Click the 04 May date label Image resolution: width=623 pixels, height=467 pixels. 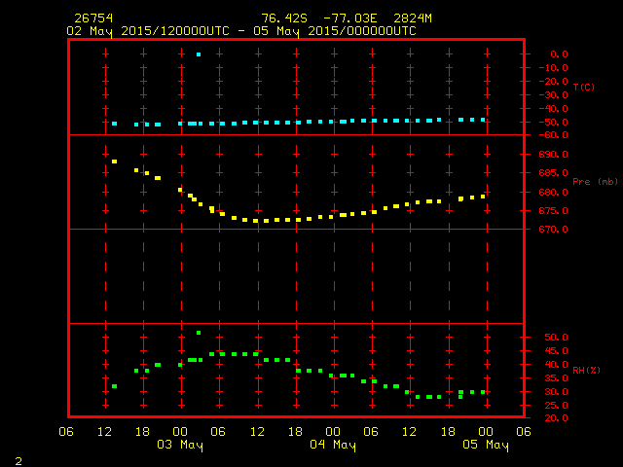(333, 445)
